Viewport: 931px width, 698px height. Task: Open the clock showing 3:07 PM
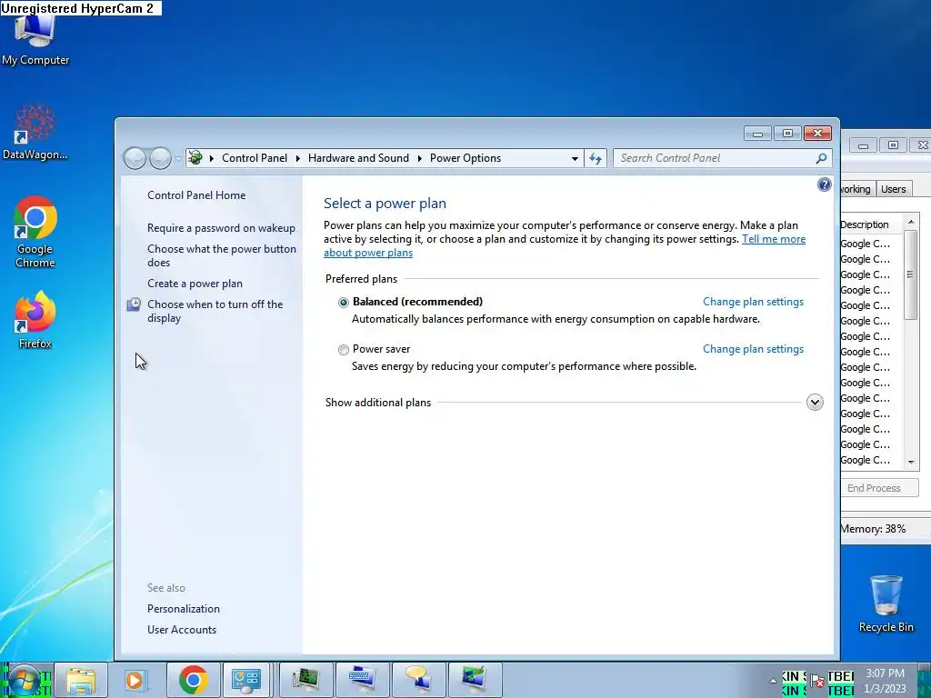click(x=885, y=681)
